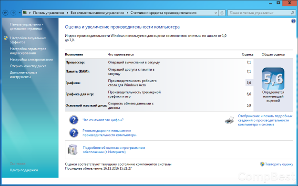Screen dimensions: 298x186
Task: Click the 6,6 score for Графика для игр
Action: [x=249, y=94]
